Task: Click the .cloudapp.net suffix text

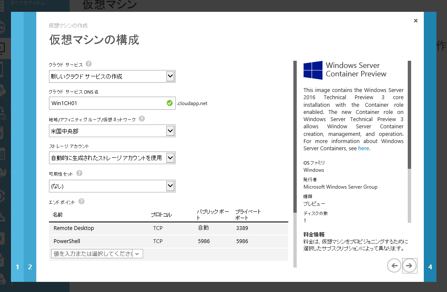Action: [192, 103]
